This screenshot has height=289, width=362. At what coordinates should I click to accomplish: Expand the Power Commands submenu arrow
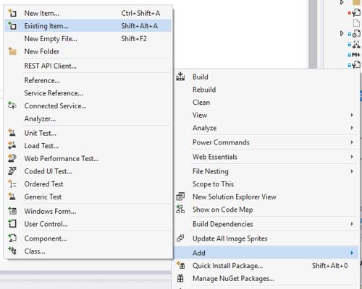(352, 142)
